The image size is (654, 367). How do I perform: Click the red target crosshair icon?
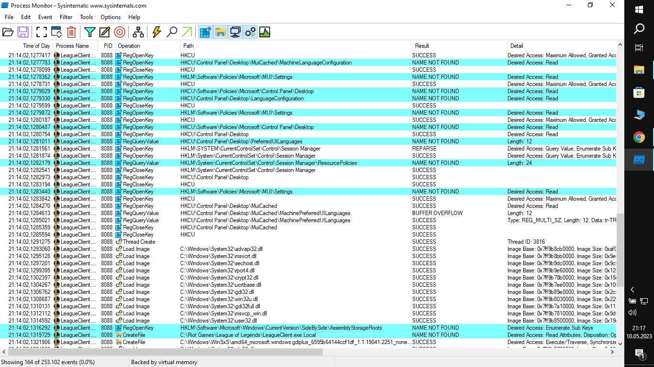pyautogui.click(x=120, y=32)
